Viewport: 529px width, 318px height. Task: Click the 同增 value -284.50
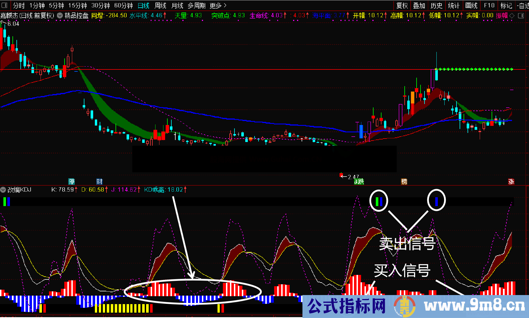click(116, 16)
